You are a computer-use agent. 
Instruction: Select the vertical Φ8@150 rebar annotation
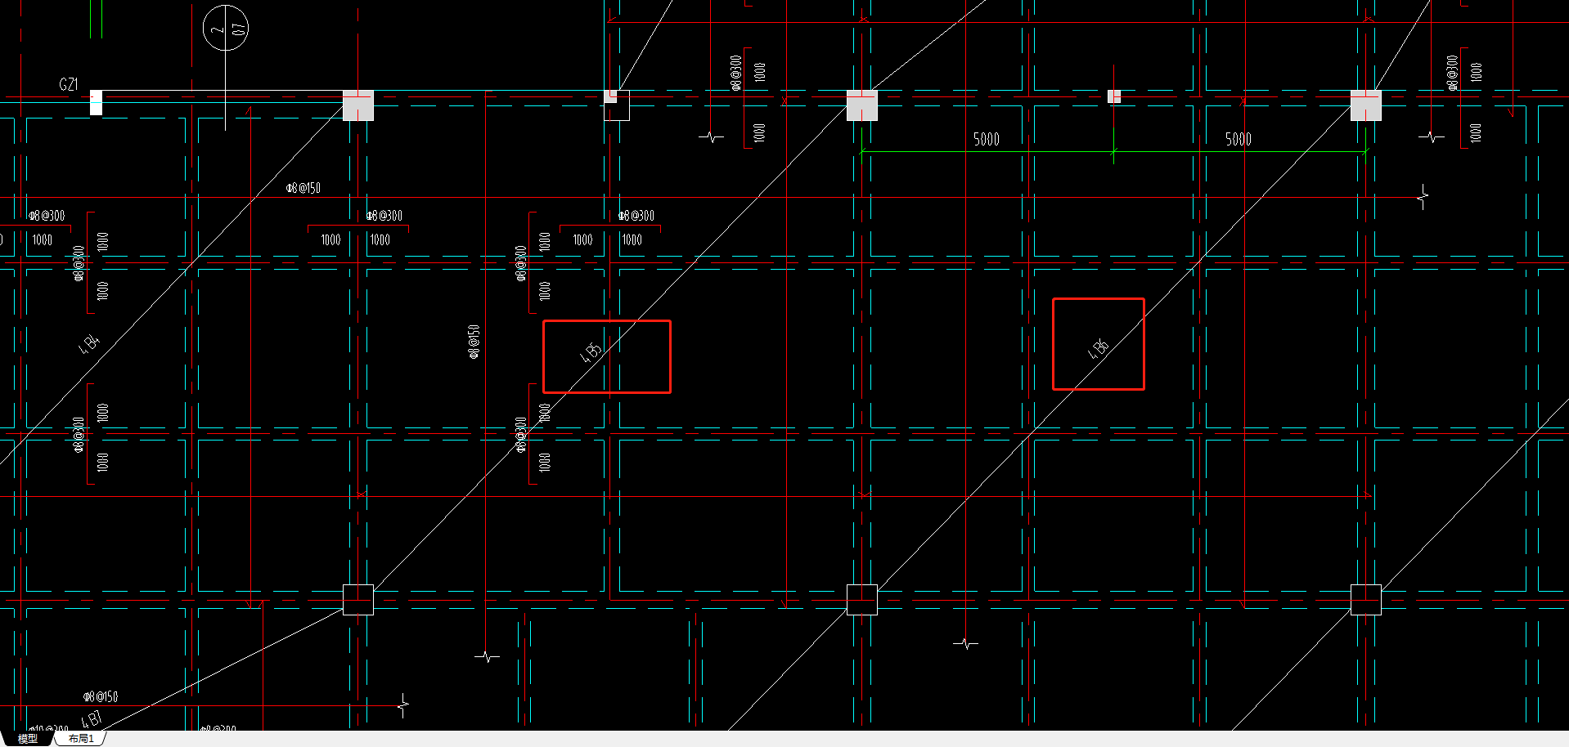point(474,342)
